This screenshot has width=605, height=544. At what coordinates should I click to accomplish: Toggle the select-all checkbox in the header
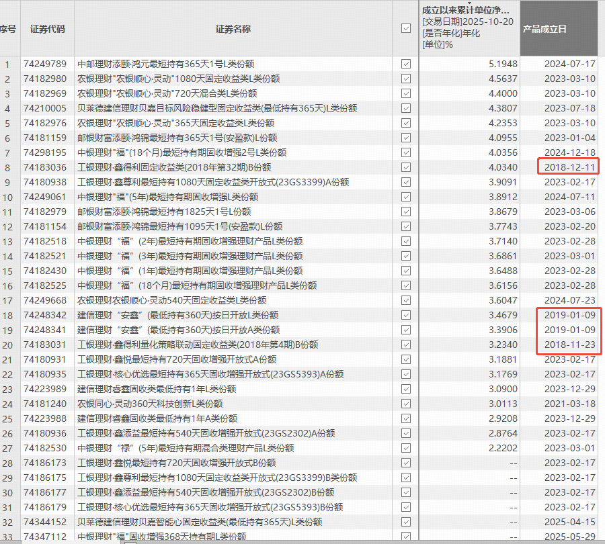click(x=405, y=28)
